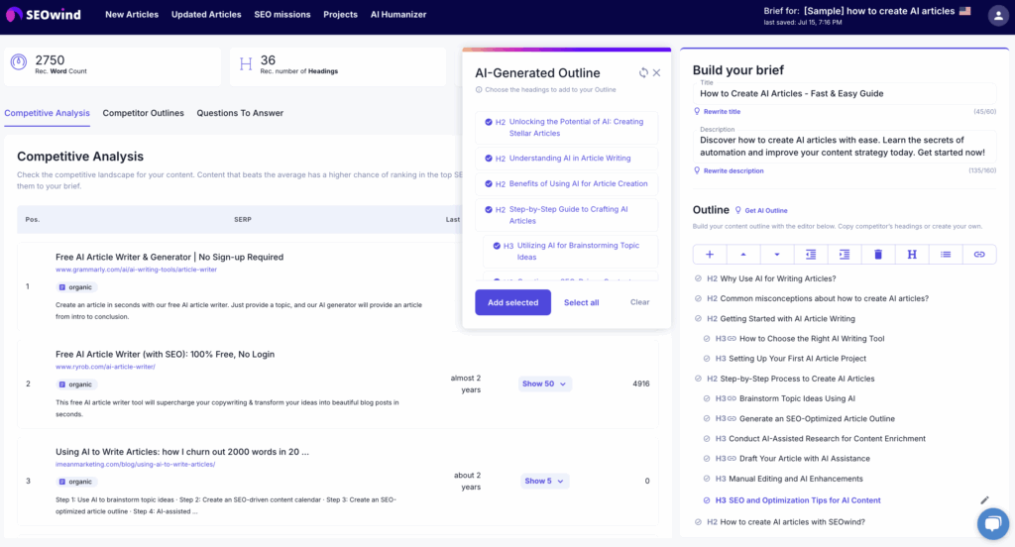Viewport: 1015px width, 547px height.
Task: Edit the SEO and Optimization Tips heading
Action: pyautogui.click(x=984, y=500)
